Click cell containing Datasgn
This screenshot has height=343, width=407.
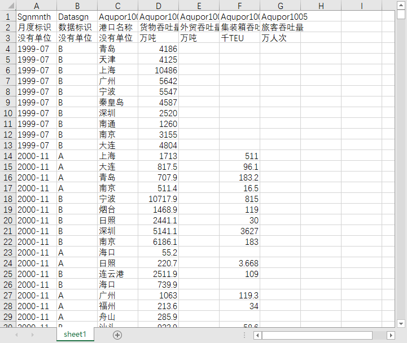(x=77, y=16)
